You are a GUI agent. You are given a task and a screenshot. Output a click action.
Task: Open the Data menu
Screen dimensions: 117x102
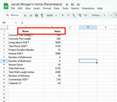57,8
